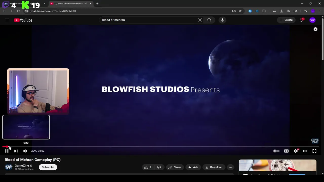This screenshot has height=182, width=324.
Task: Run search with magnifying glass button
Action: click(x=209, y=20)
